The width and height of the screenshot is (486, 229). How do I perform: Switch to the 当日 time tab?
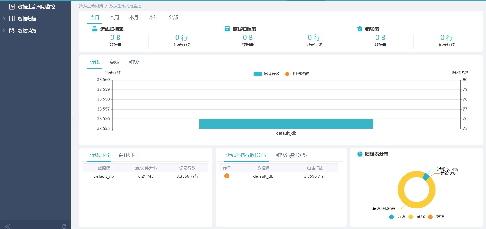point(95,17)
